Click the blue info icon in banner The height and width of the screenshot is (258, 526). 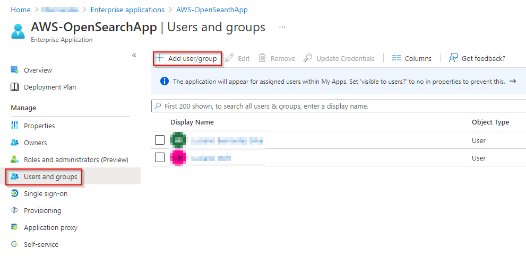(165, 81)
